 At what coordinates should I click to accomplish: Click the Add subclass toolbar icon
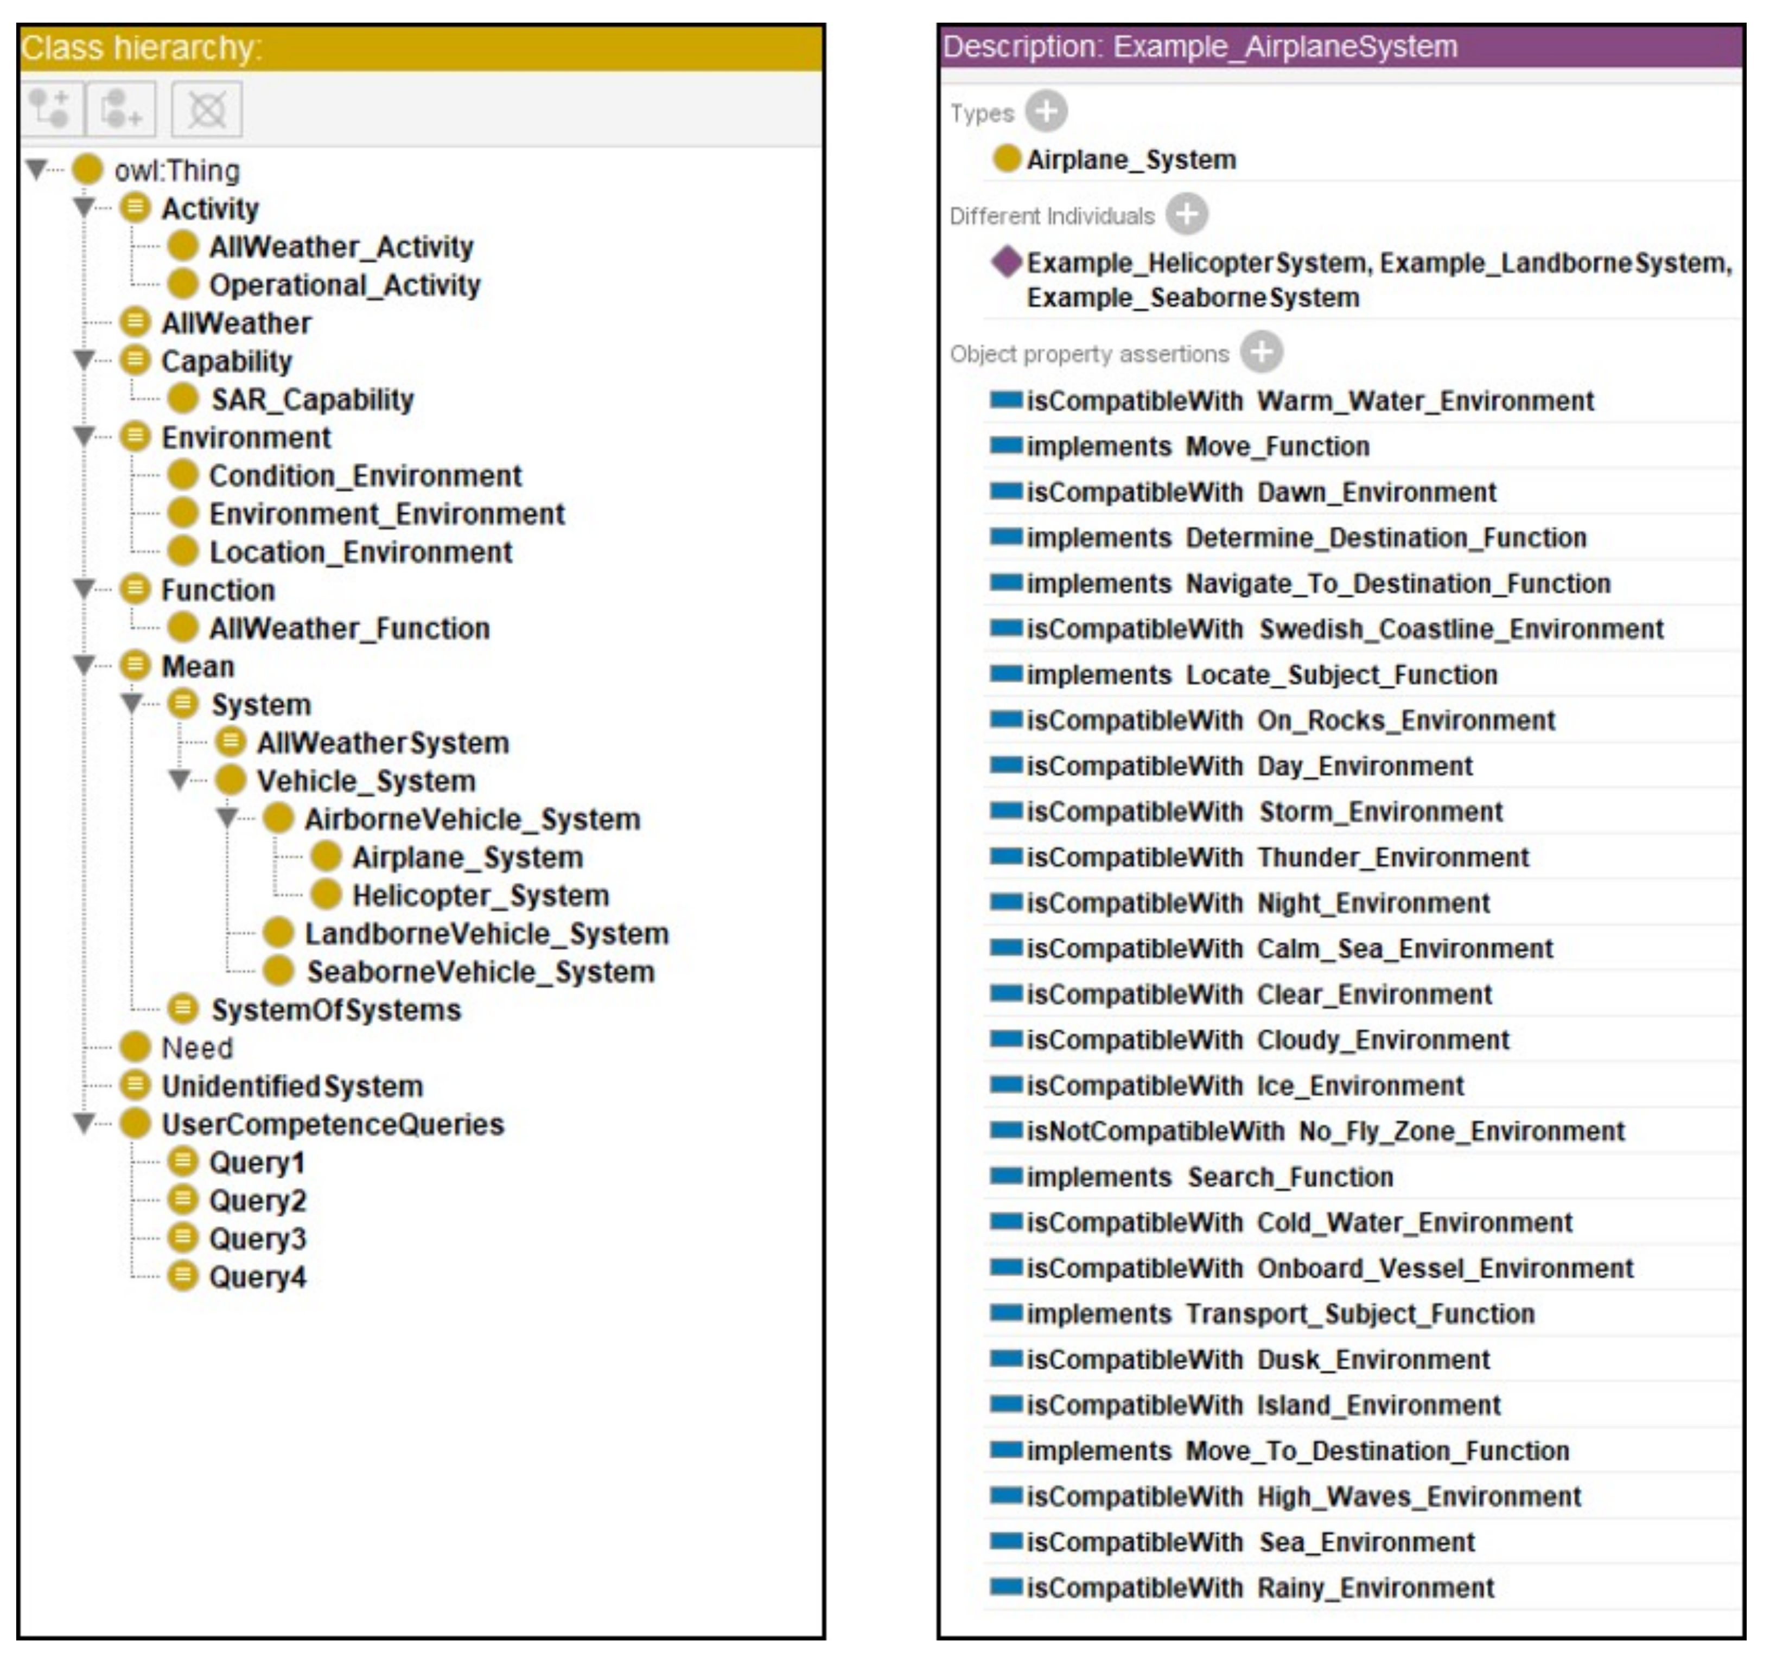[x=50, y=109]
